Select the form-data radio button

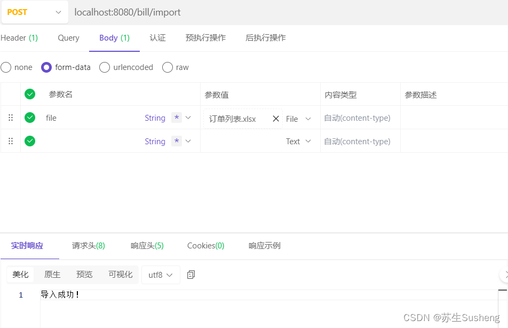click(x=46, y=67)
